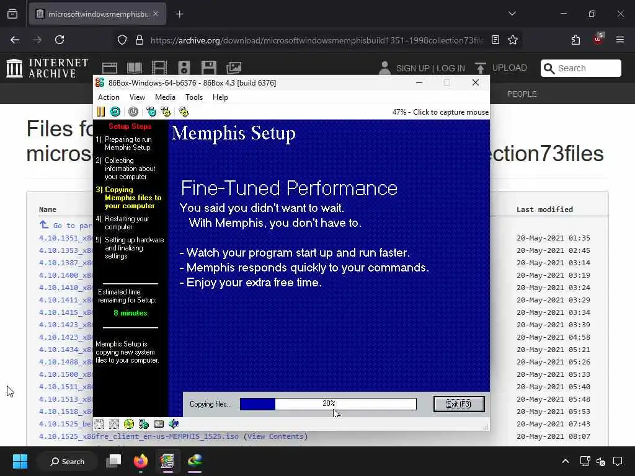This screenshot has height=476, width=635.
Task: Click Internet Archive search field
Action: [x=581, y=68]
